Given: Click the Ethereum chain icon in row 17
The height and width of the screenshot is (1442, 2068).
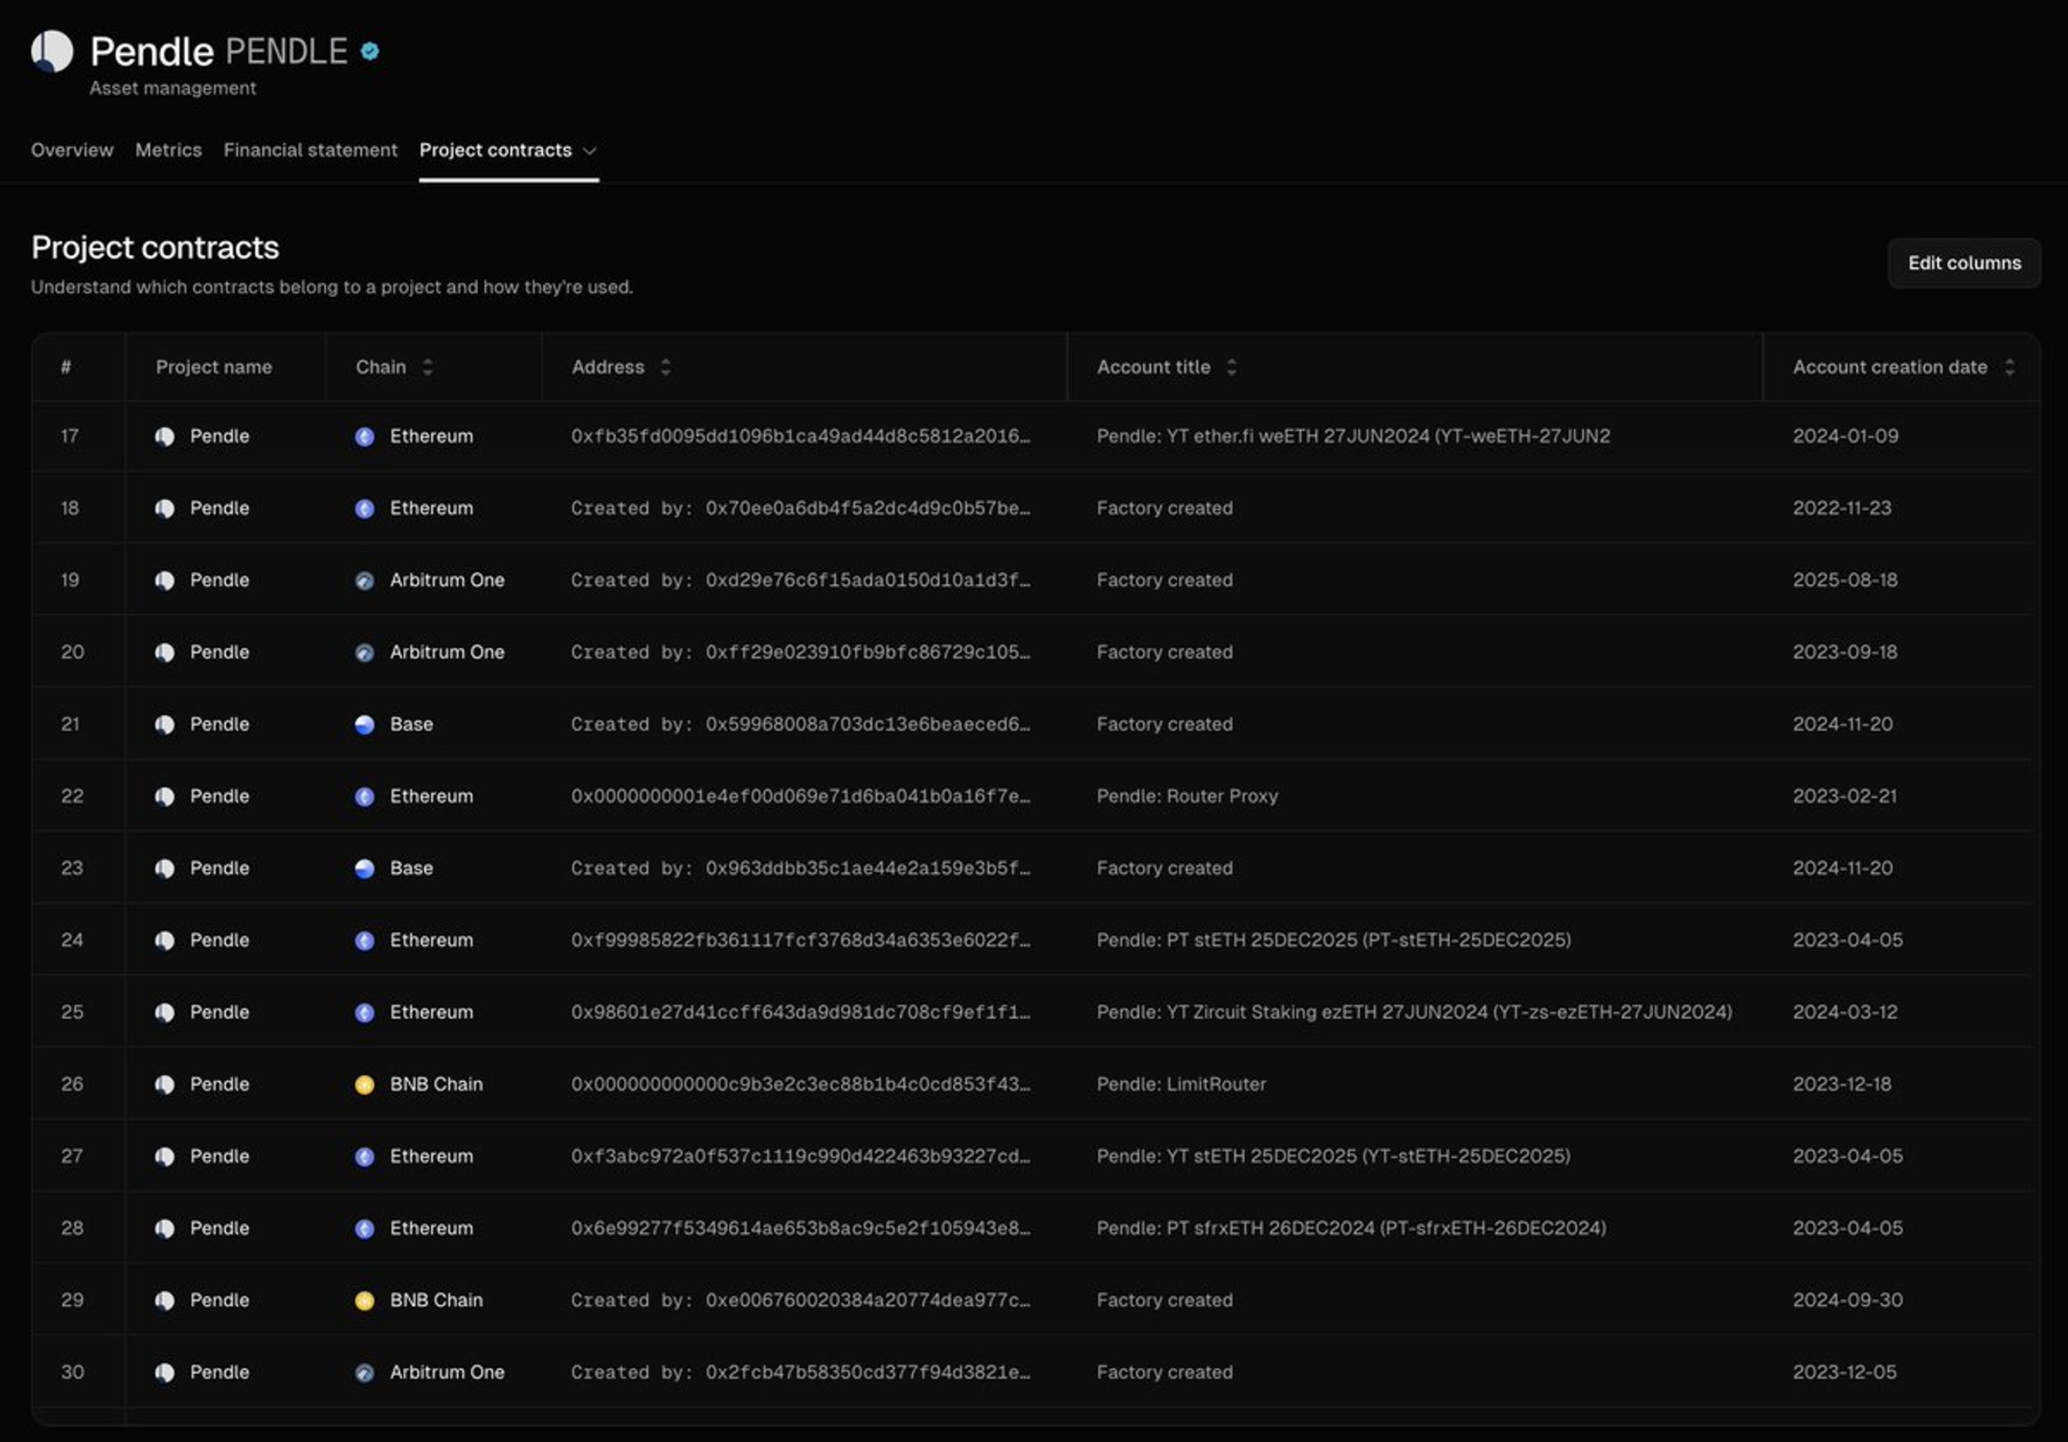Looking at the screenshot, I should [x=364, y=437].
